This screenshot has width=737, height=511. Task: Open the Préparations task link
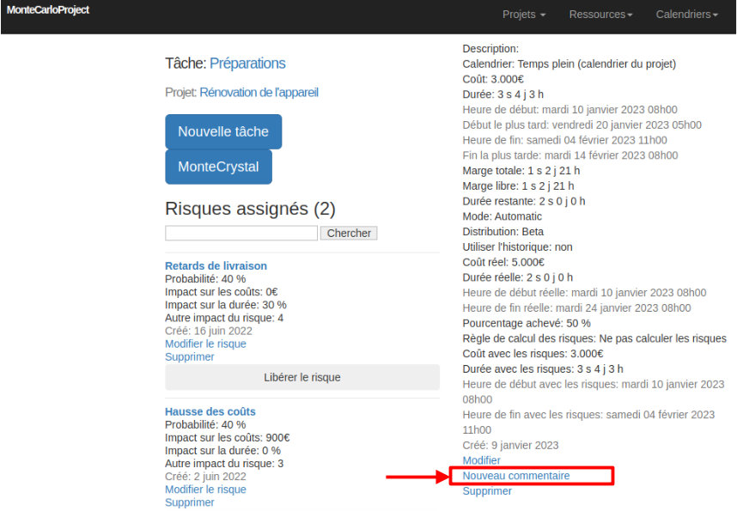pyautogui.click(x=247, y=64)
